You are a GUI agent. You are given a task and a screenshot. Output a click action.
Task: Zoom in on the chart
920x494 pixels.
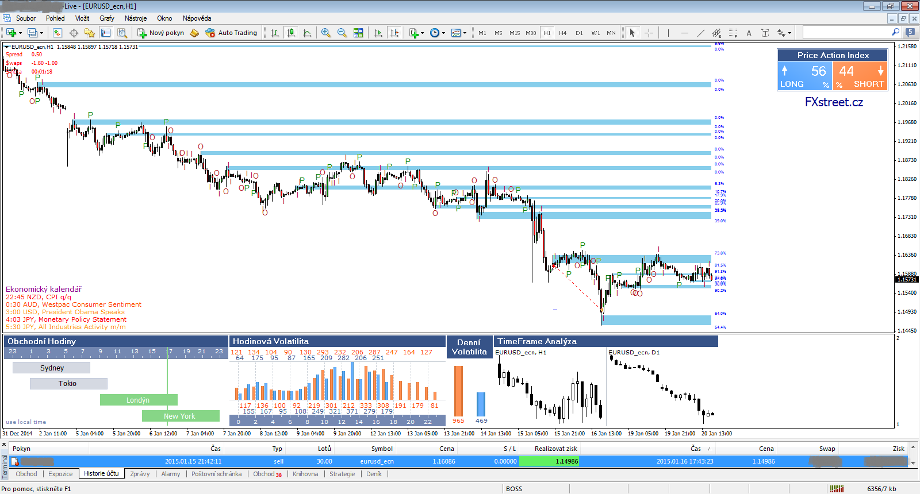(x=326, y=33)
